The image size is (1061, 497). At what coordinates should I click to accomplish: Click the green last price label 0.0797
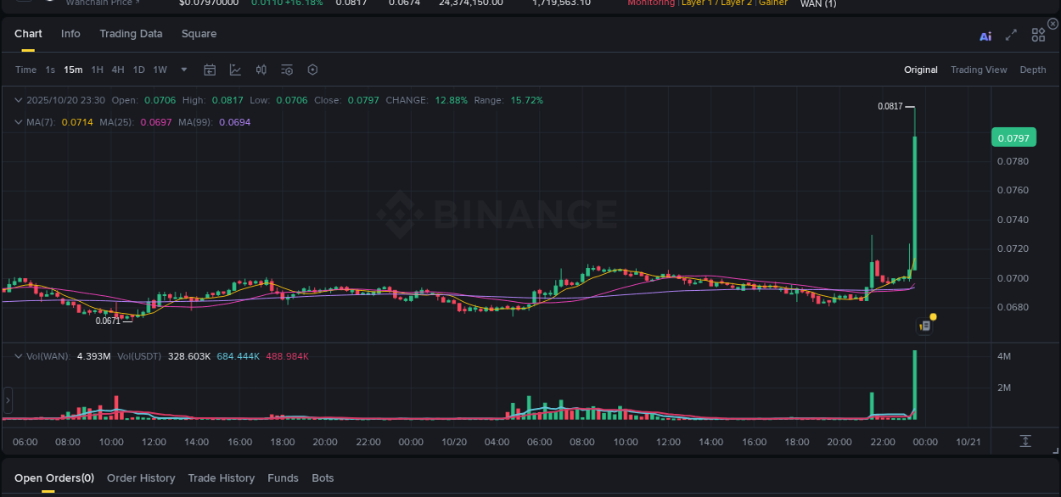(x=1013, y=137)
